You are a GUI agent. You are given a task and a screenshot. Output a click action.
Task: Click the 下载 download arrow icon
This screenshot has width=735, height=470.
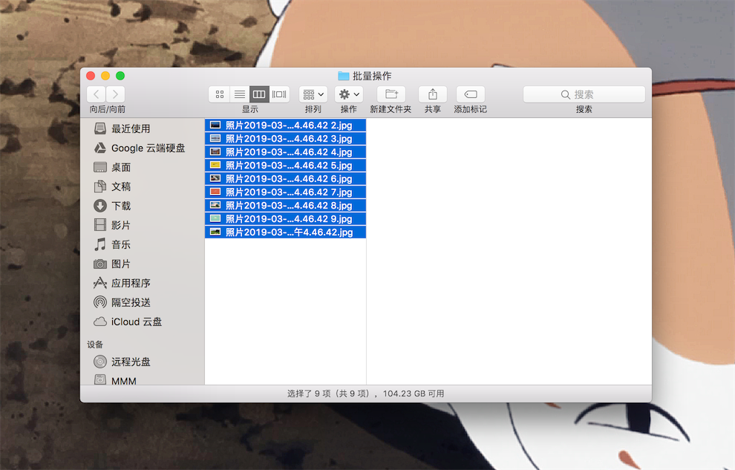click(99, 206)
